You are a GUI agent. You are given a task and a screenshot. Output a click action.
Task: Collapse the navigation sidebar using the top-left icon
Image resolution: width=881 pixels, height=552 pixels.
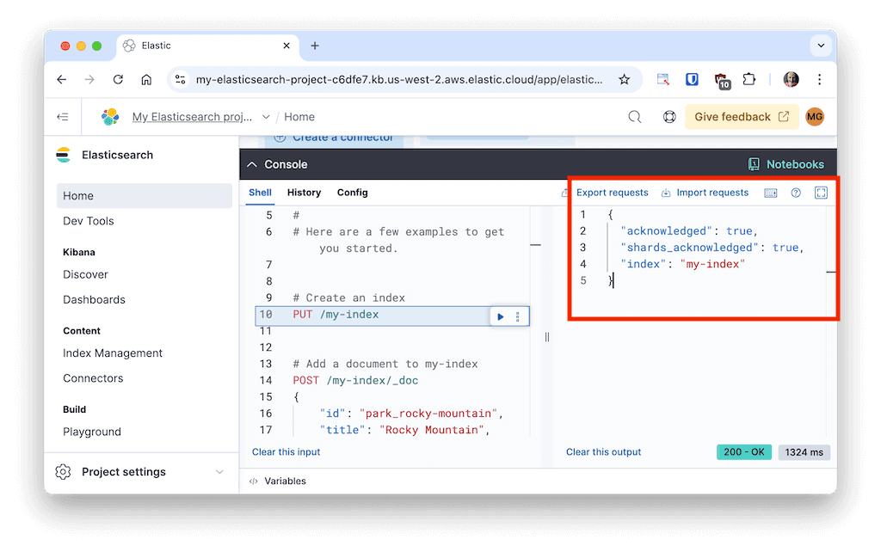(63, 116)
